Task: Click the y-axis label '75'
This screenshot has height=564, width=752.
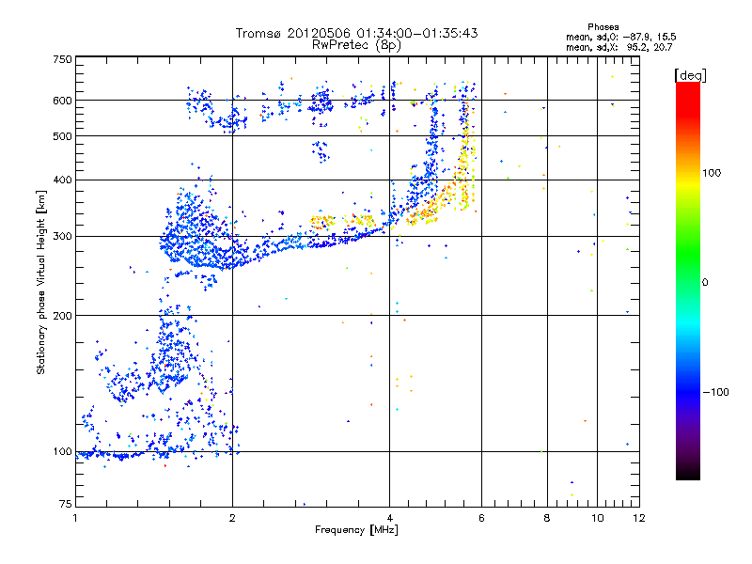Action: pyautogui.click(x=66, y=504)
